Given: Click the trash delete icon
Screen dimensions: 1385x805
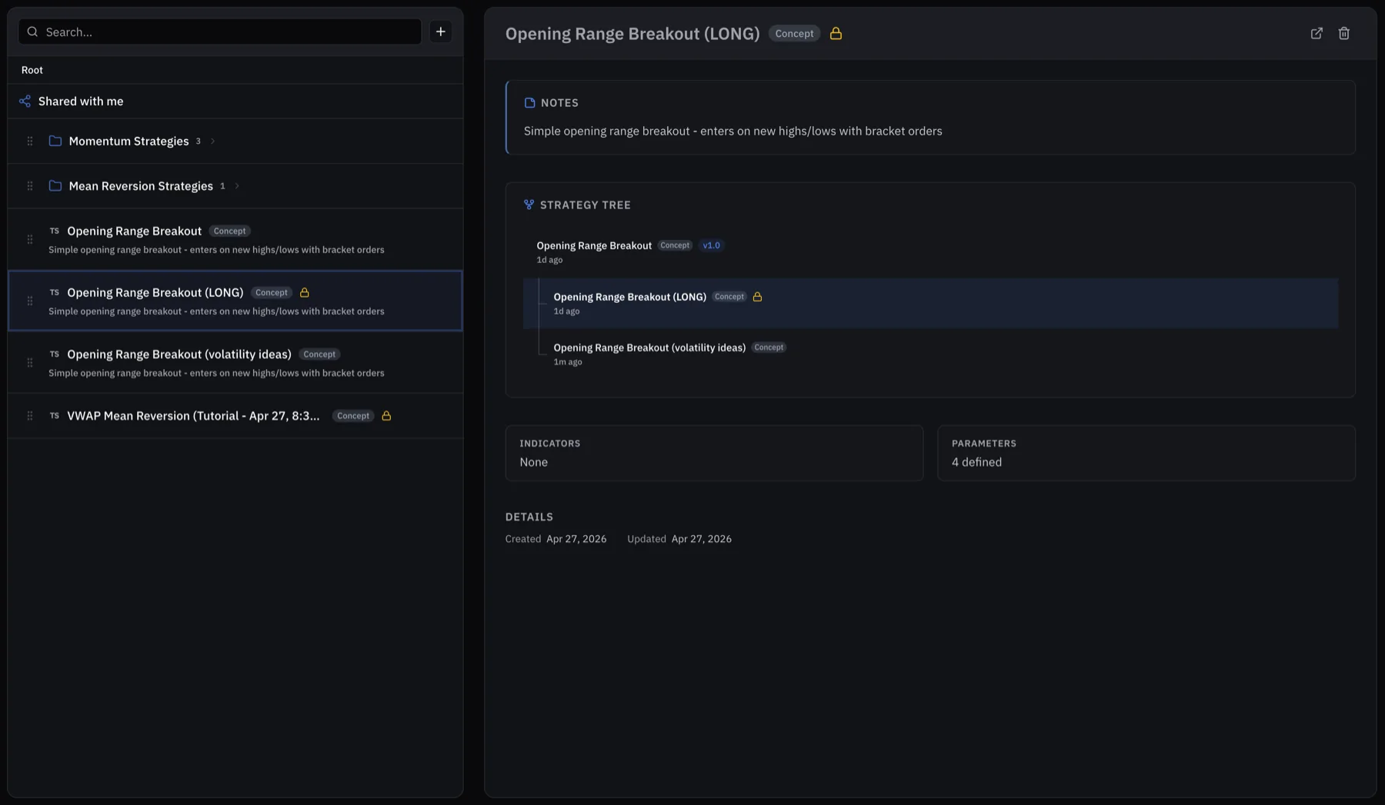Looking at the screenshot, I should [x=1343, y=33].
